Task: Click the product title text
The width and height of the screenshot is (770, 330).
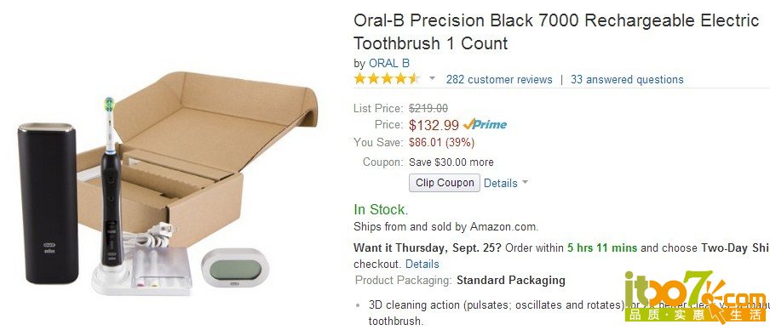Action: (556, 31)
